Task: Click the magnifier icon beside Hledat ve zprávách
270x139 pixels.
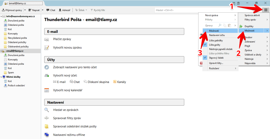Action: click(47, 110)
